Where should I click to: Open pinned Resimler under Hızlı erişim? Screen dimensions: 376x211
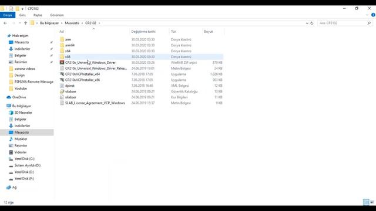pos(21,62)
